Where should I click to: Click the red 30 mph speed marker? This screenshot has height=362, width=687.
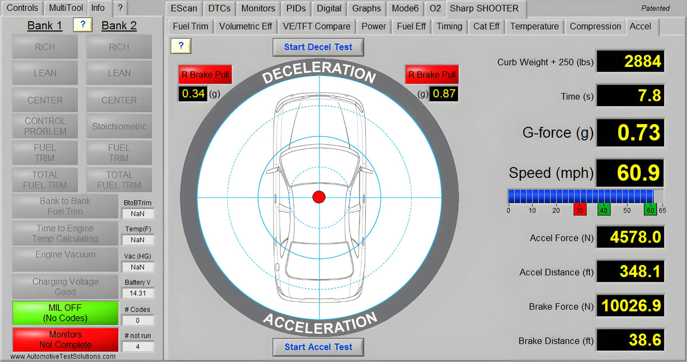[579, 210]
